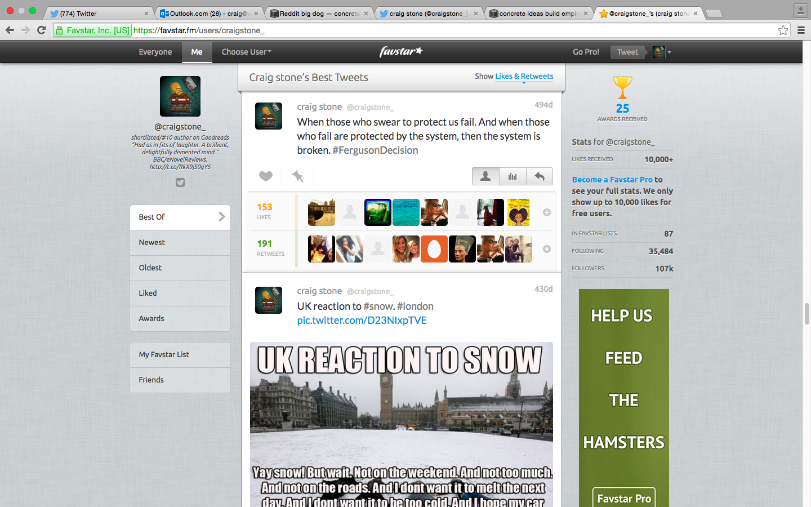Click the #FergusonDecision hashtag

click(x=375, y=150)
